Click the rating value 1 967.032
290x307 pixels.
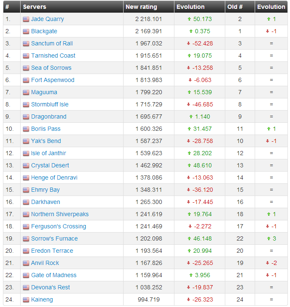tap(149, 43)
